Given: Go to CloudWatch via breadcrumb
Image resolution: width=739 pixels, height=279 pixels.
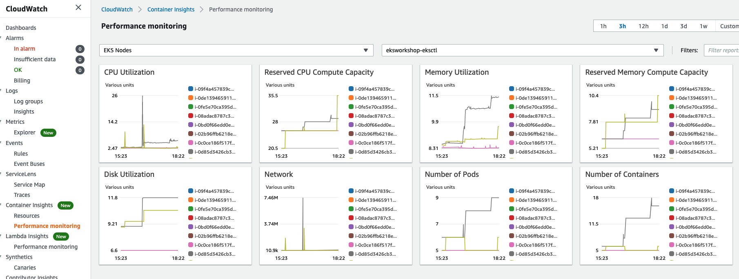Looking at the screenshot, I should (117, 9).
